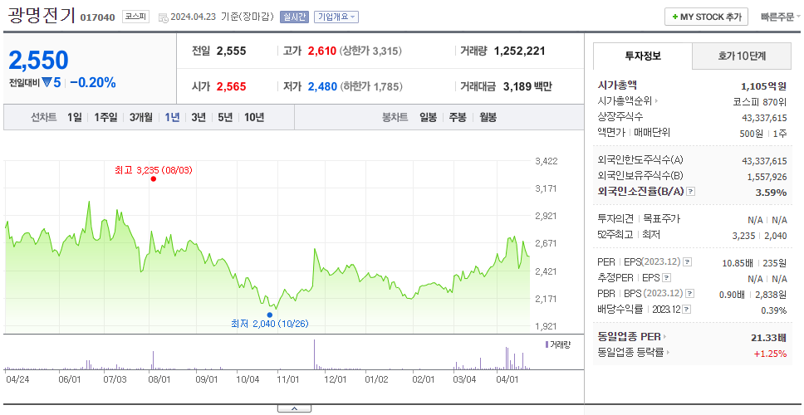Click the 동일업종 PER value 21.33배

pos(768,338)
